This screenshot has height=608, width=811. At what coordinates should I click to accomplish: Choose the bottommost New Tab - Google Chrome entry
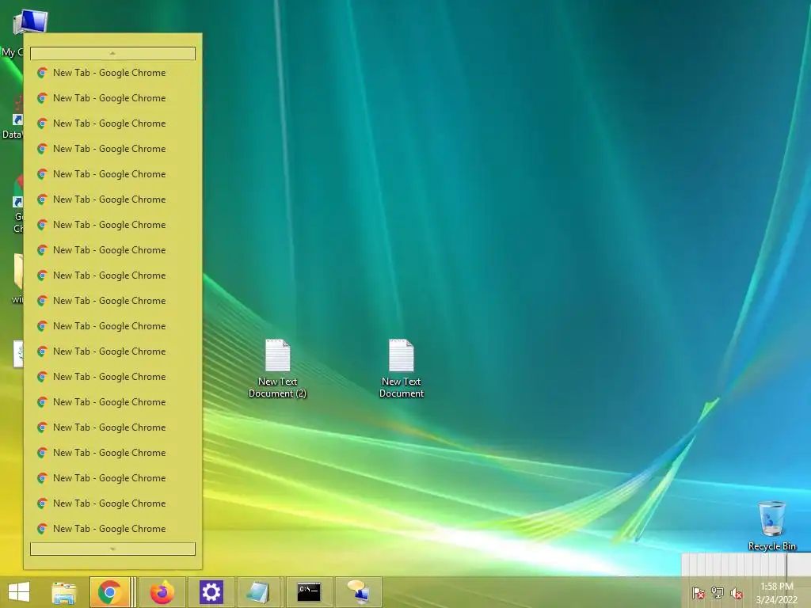point(112,529)
